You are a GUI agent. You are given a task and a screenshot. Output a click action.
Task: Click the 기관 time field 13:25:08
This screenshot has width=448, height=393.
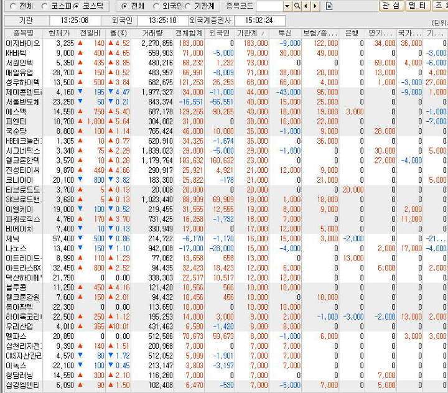pyautogui.click(x=75, y=21)
